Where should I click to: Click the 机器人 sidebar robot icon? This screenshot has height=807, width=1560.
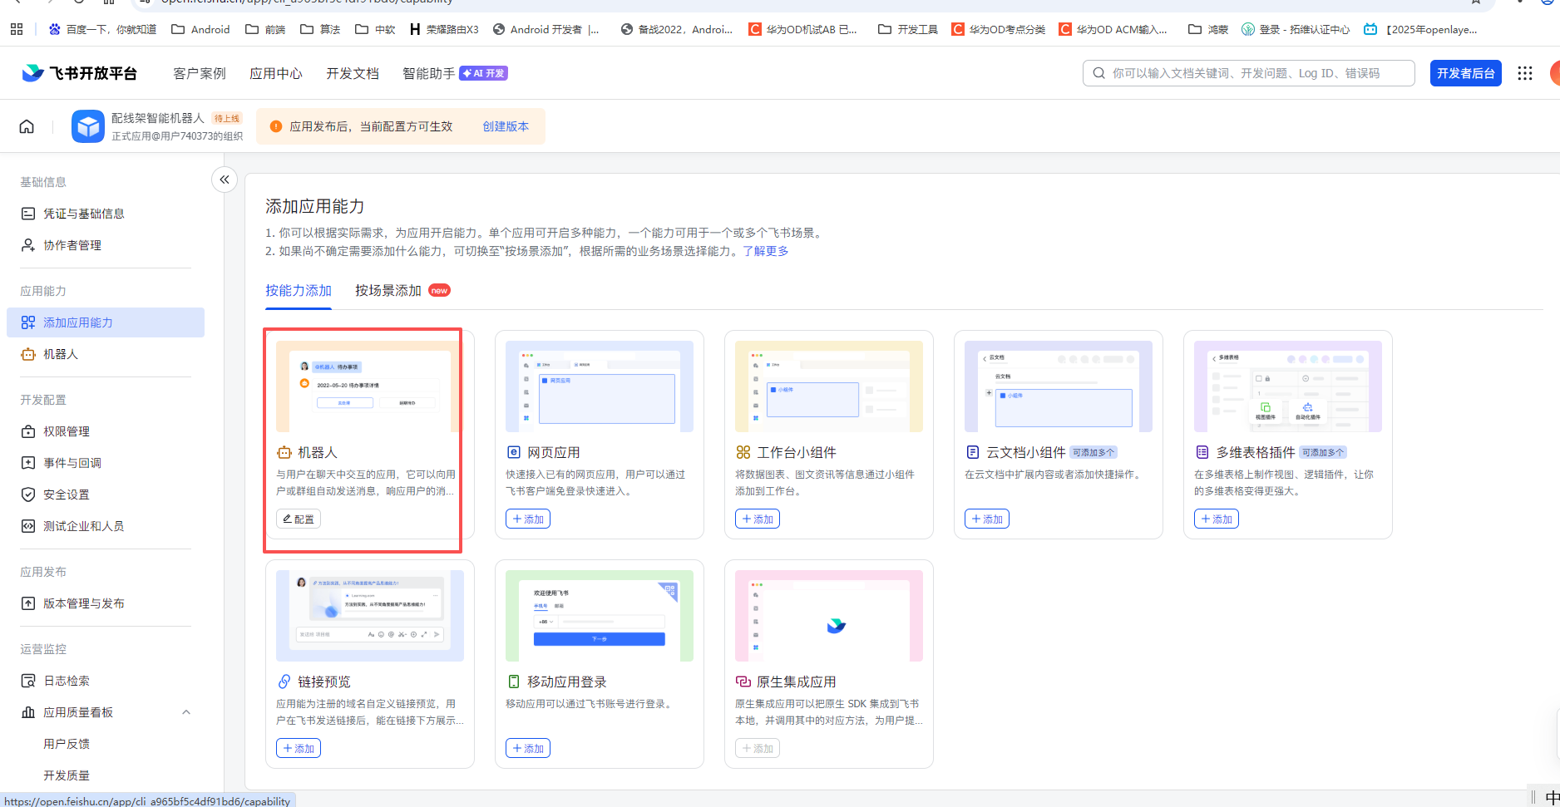click(28, 354)
